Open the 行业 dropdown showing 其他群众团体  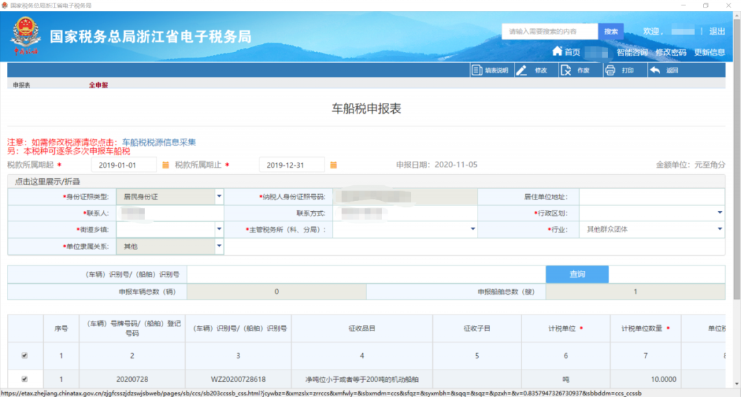[720, 230]
